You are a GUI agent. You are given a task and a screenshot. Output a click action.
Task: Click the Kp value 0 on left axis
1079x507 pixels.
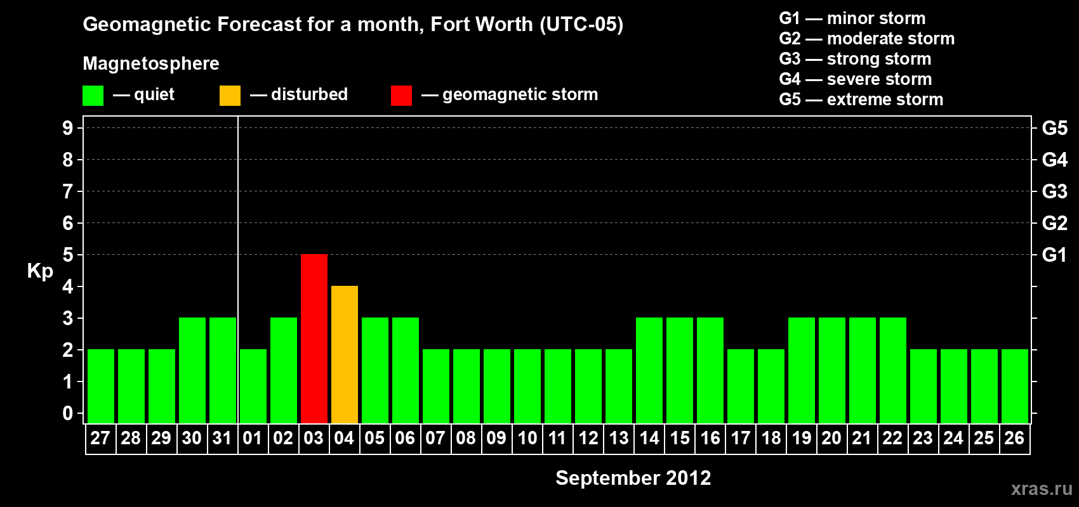pos(68,413)
